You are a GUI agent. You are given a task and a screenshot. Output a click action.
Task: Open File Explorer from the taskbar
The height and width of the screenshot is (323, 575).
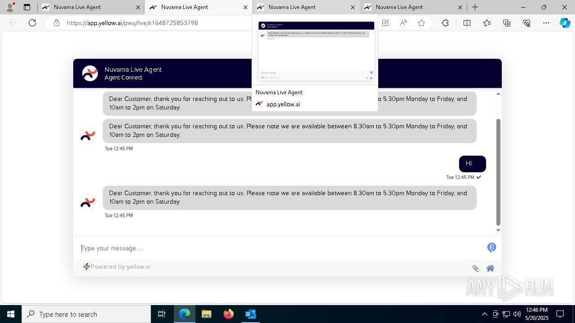point(207,314)
